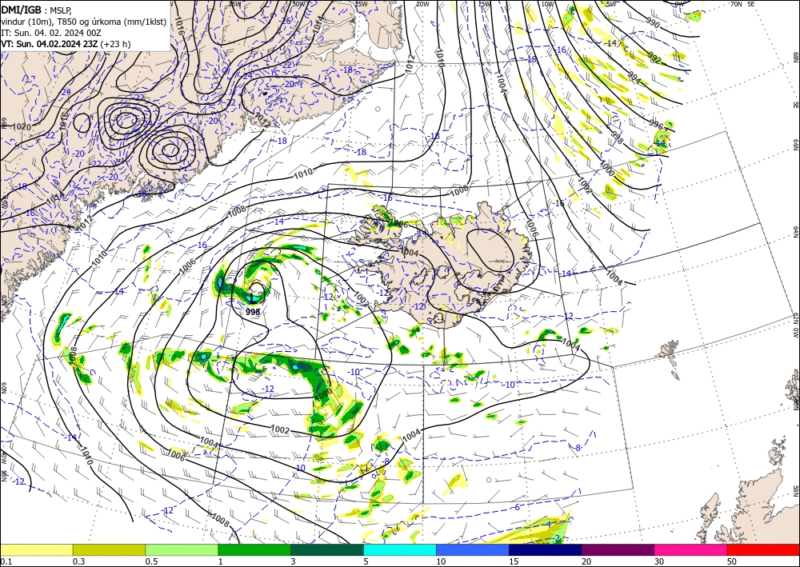
Task: Click the '(+23 h)' forecast offset text
Action: click(x=115, y=44)
